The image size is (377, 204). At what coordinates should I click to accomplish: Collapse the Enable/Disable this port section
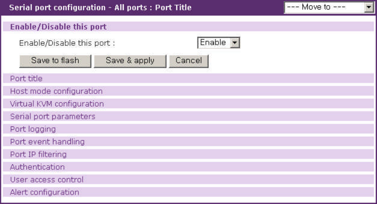point(58,27)
